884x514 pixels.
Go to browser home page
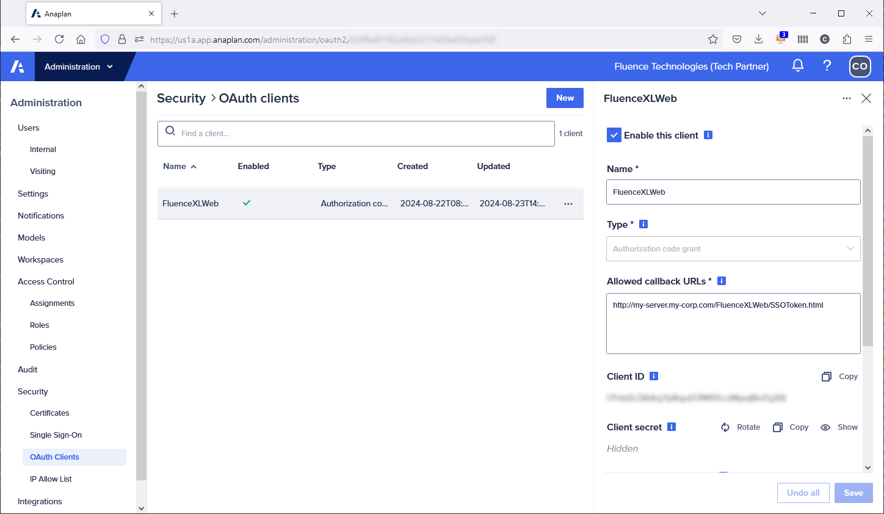(x=81, y=39)
